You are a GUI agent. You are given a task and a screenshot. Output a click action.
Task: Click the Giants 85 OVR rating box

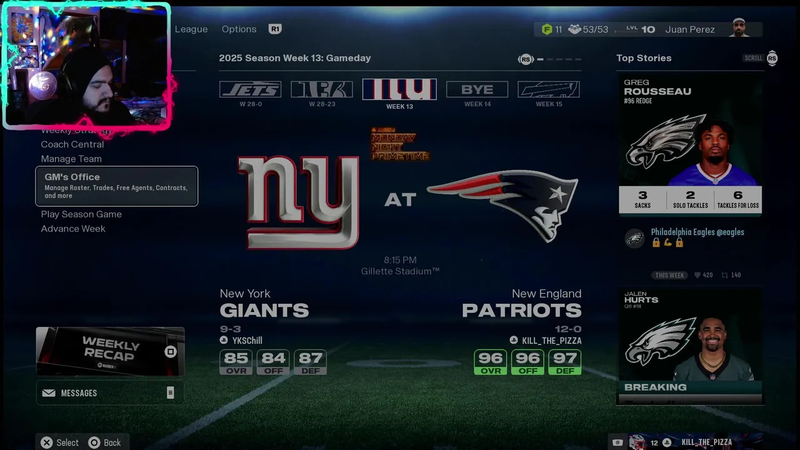coord(236,362)
